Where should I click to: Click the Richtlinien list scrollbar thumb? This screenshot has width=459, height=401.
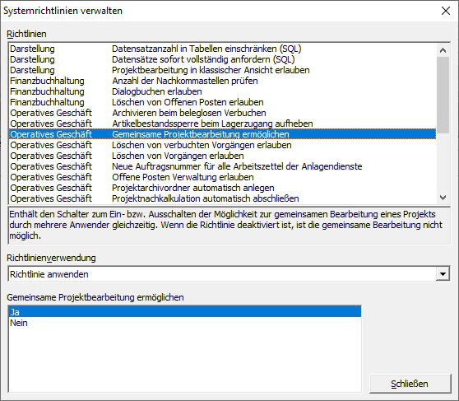(x=443, y=95)
